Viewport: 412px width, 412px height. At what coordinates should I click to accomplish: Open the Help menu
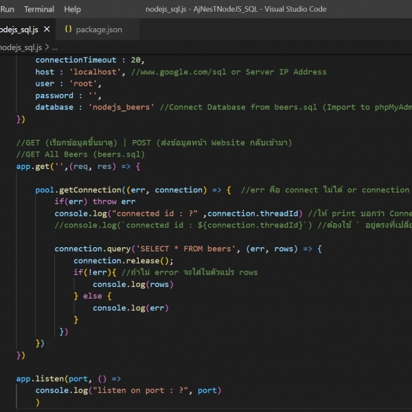coord(72,10)
